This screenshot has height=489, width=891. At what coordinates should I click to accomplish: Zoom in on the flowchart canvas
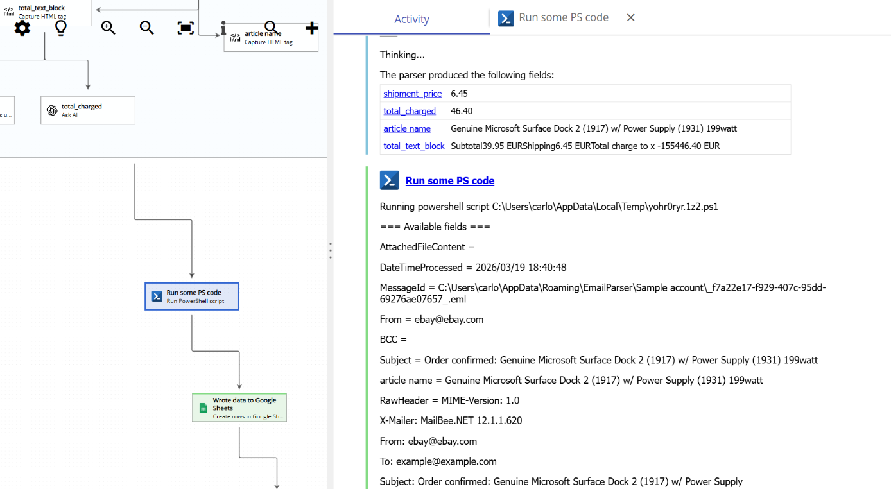tap(108, 28)
